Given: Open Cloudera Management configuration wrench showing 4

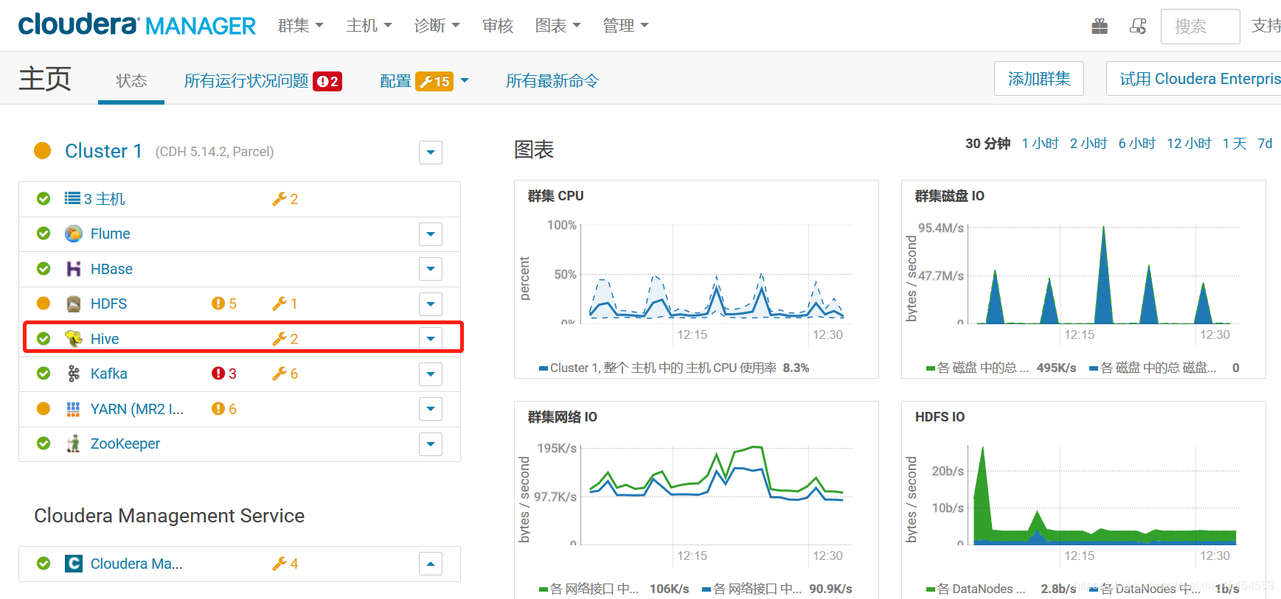Looking at the screenshot, I should pyautogui.click(x=285, y=564).
